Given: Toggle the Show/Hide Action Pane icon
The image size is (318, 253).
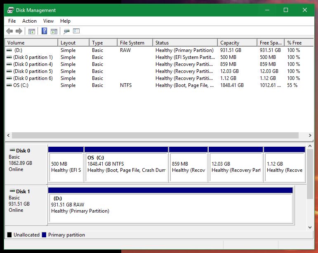Looking at the screenshot, I should 54,31.
